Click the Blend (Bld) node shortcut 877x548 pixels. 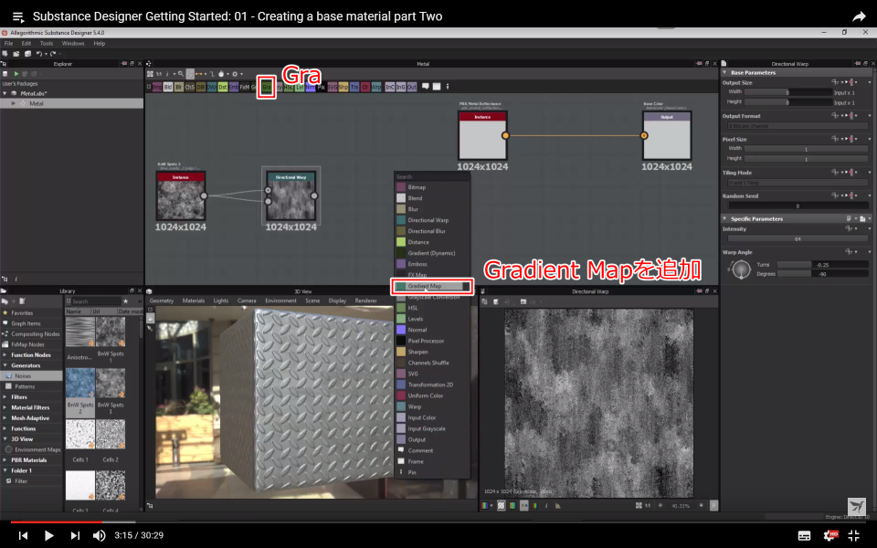(x=168, y=87)
